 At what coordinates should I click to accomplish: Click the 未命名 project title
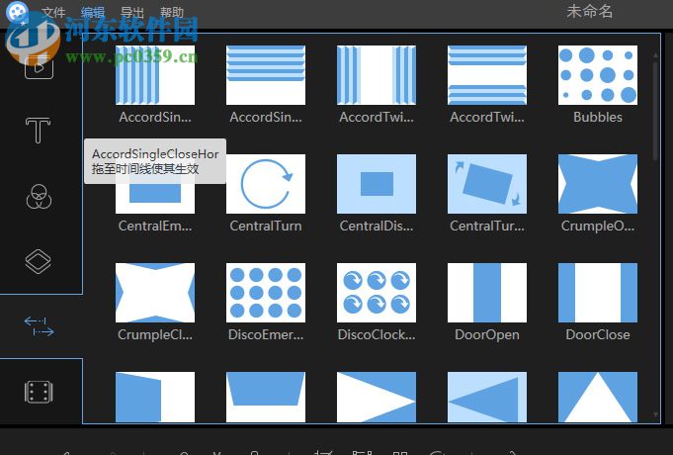click(589, 12)
